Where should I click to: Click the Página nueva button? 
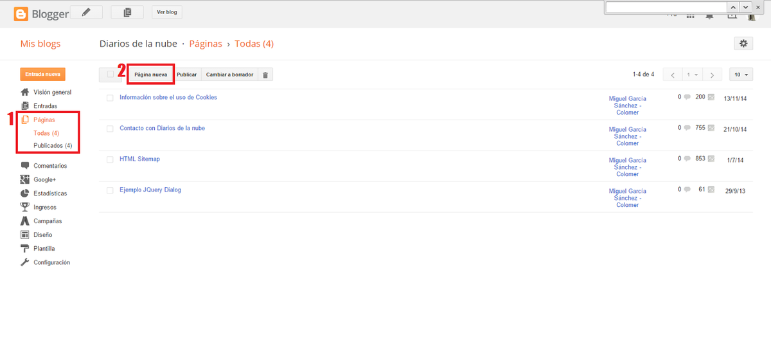(151, 75)
